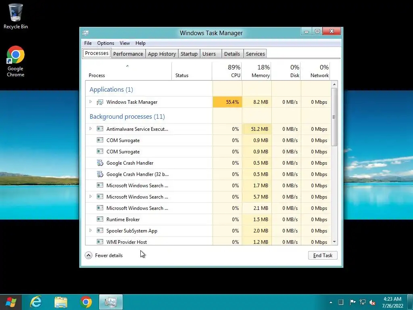Click the Antimalware Service Executable row icon
The height and width of the screenshot is (310, 413).
click(100, 129)
